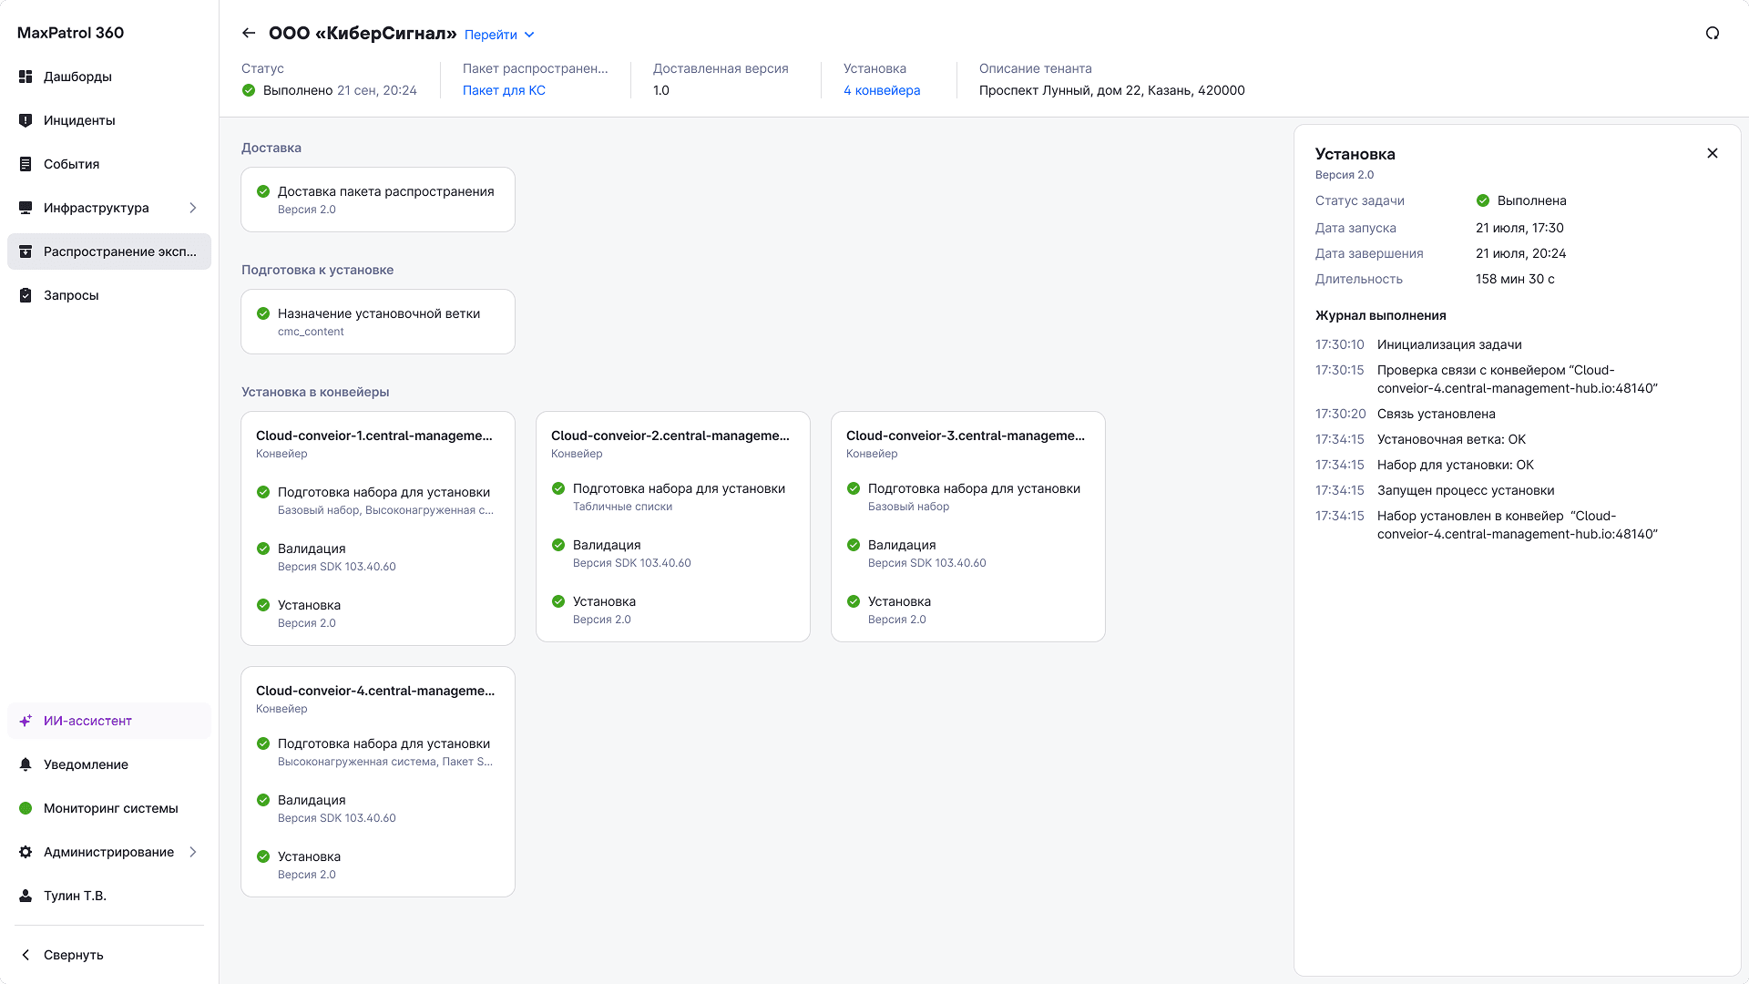Click the Уведомление bell icon
Viewport: 1749px width, 984px height.
click(x=26, y=764)
